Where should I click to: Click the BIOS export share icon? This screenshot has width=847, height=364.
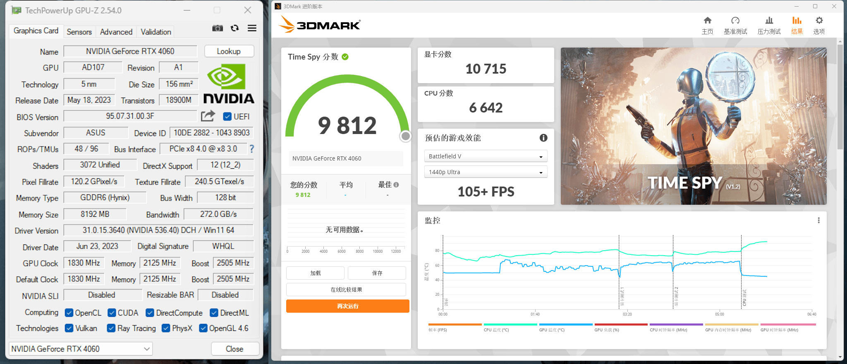pyautogui.click(x=208, y=116)
